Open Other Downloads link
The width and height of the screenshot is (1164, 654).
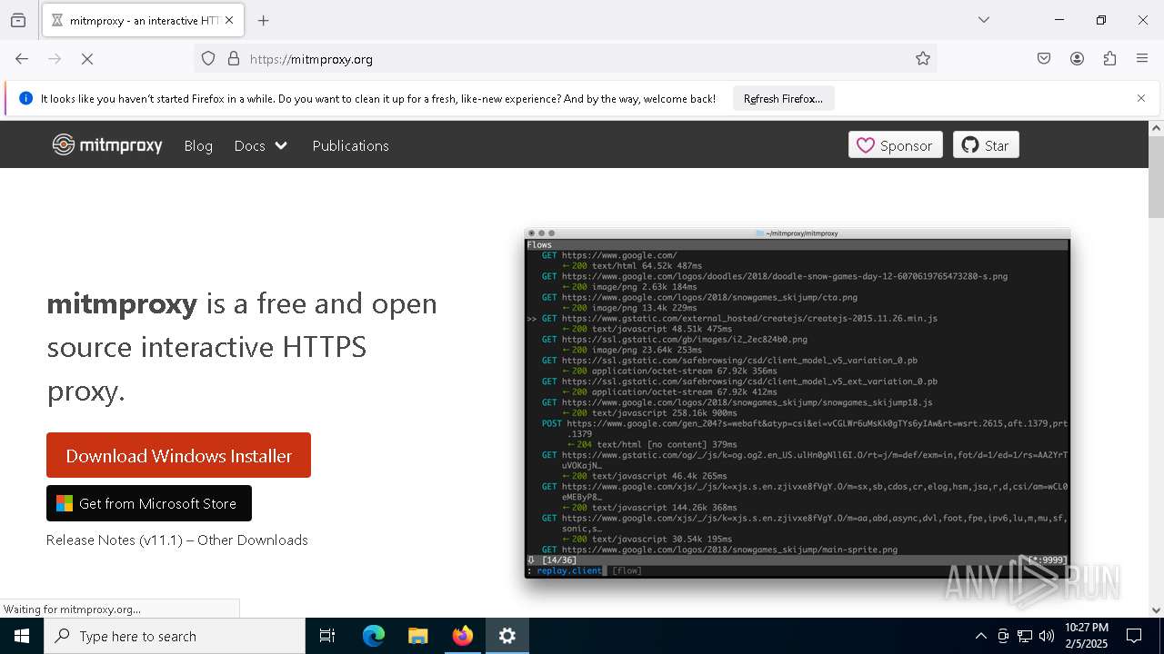(x=253, y=540)
